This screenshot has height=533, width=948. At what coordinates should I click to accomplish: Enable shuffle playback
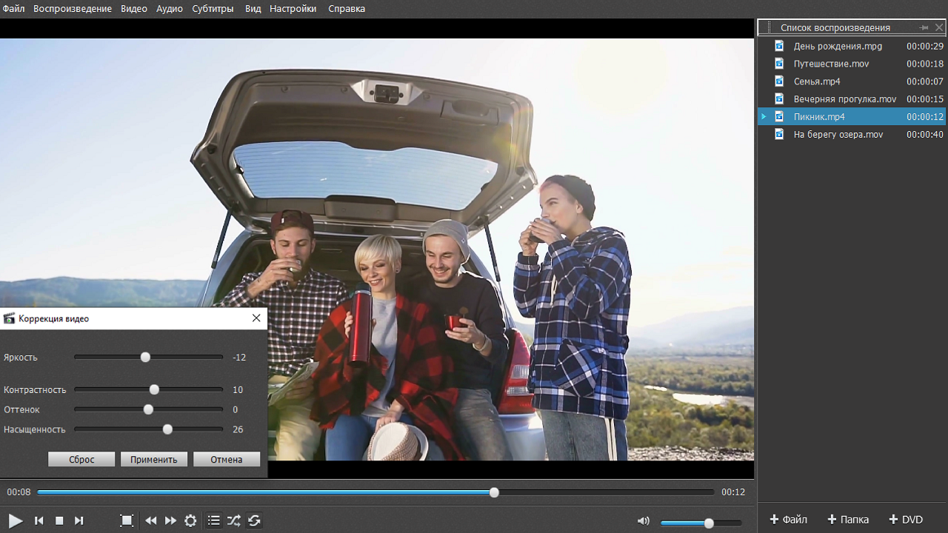[x=234, y=521]
